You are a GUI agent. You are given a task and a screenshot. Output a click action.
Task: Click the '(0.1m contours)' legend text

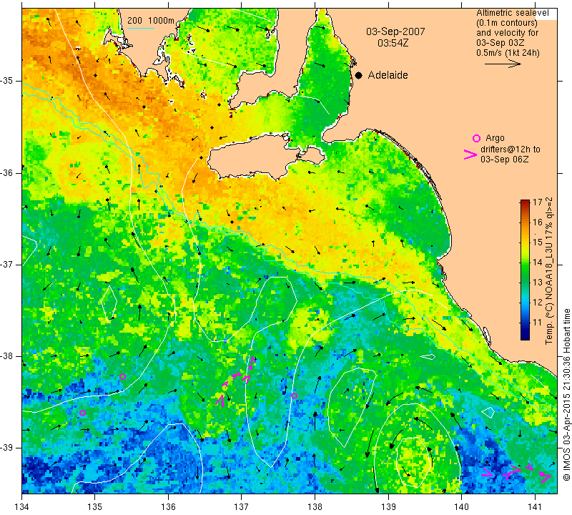click(x=507, y=23)
